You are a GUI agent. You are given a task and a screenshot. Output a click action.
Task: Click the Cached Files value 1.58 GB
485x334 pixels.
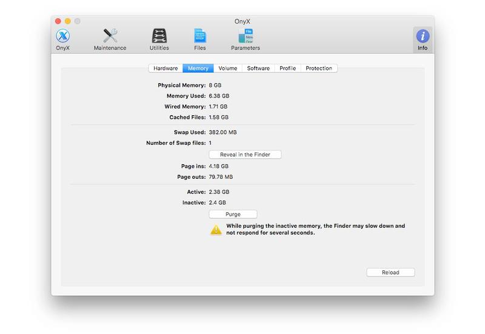(x=219, y=117)
